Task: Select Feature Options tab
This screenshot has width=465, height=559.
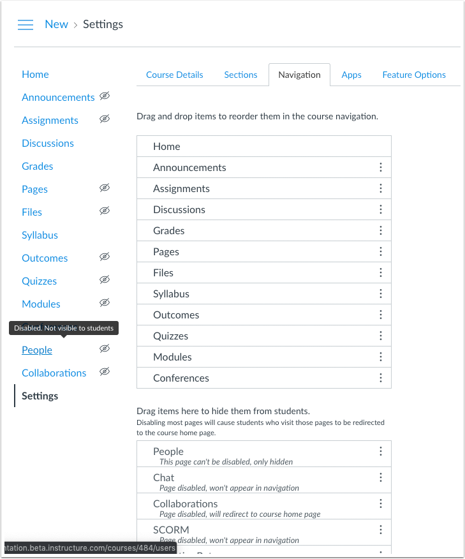Action: tap(413, 75)
